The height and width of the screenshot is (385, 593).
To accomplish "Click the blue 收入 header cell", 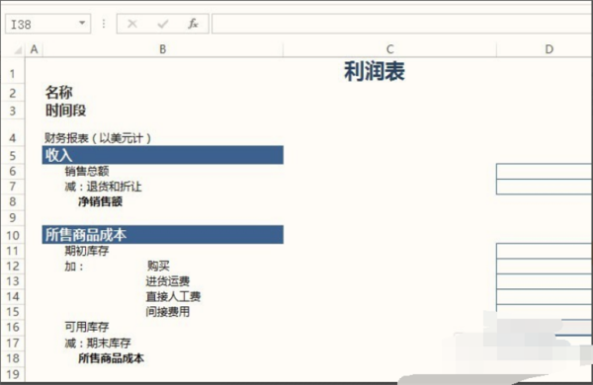I will [x=163, y=155].
